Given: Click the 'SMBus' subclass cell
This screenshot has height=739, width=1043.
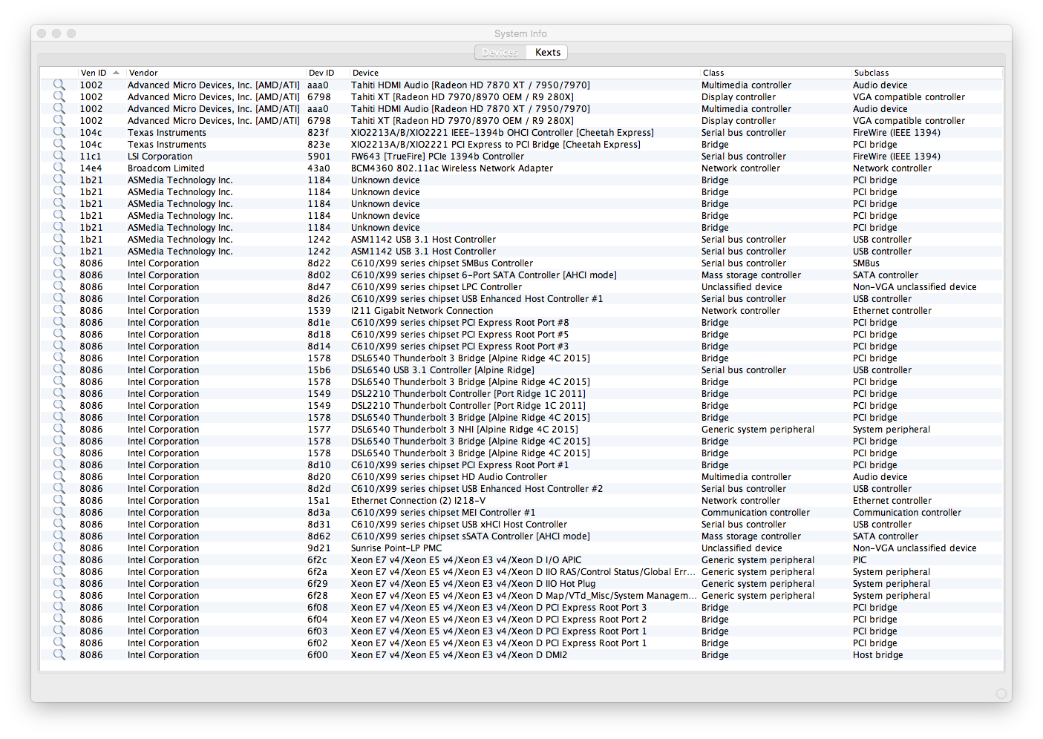Looking at the screenshot, I should (866, 263).
